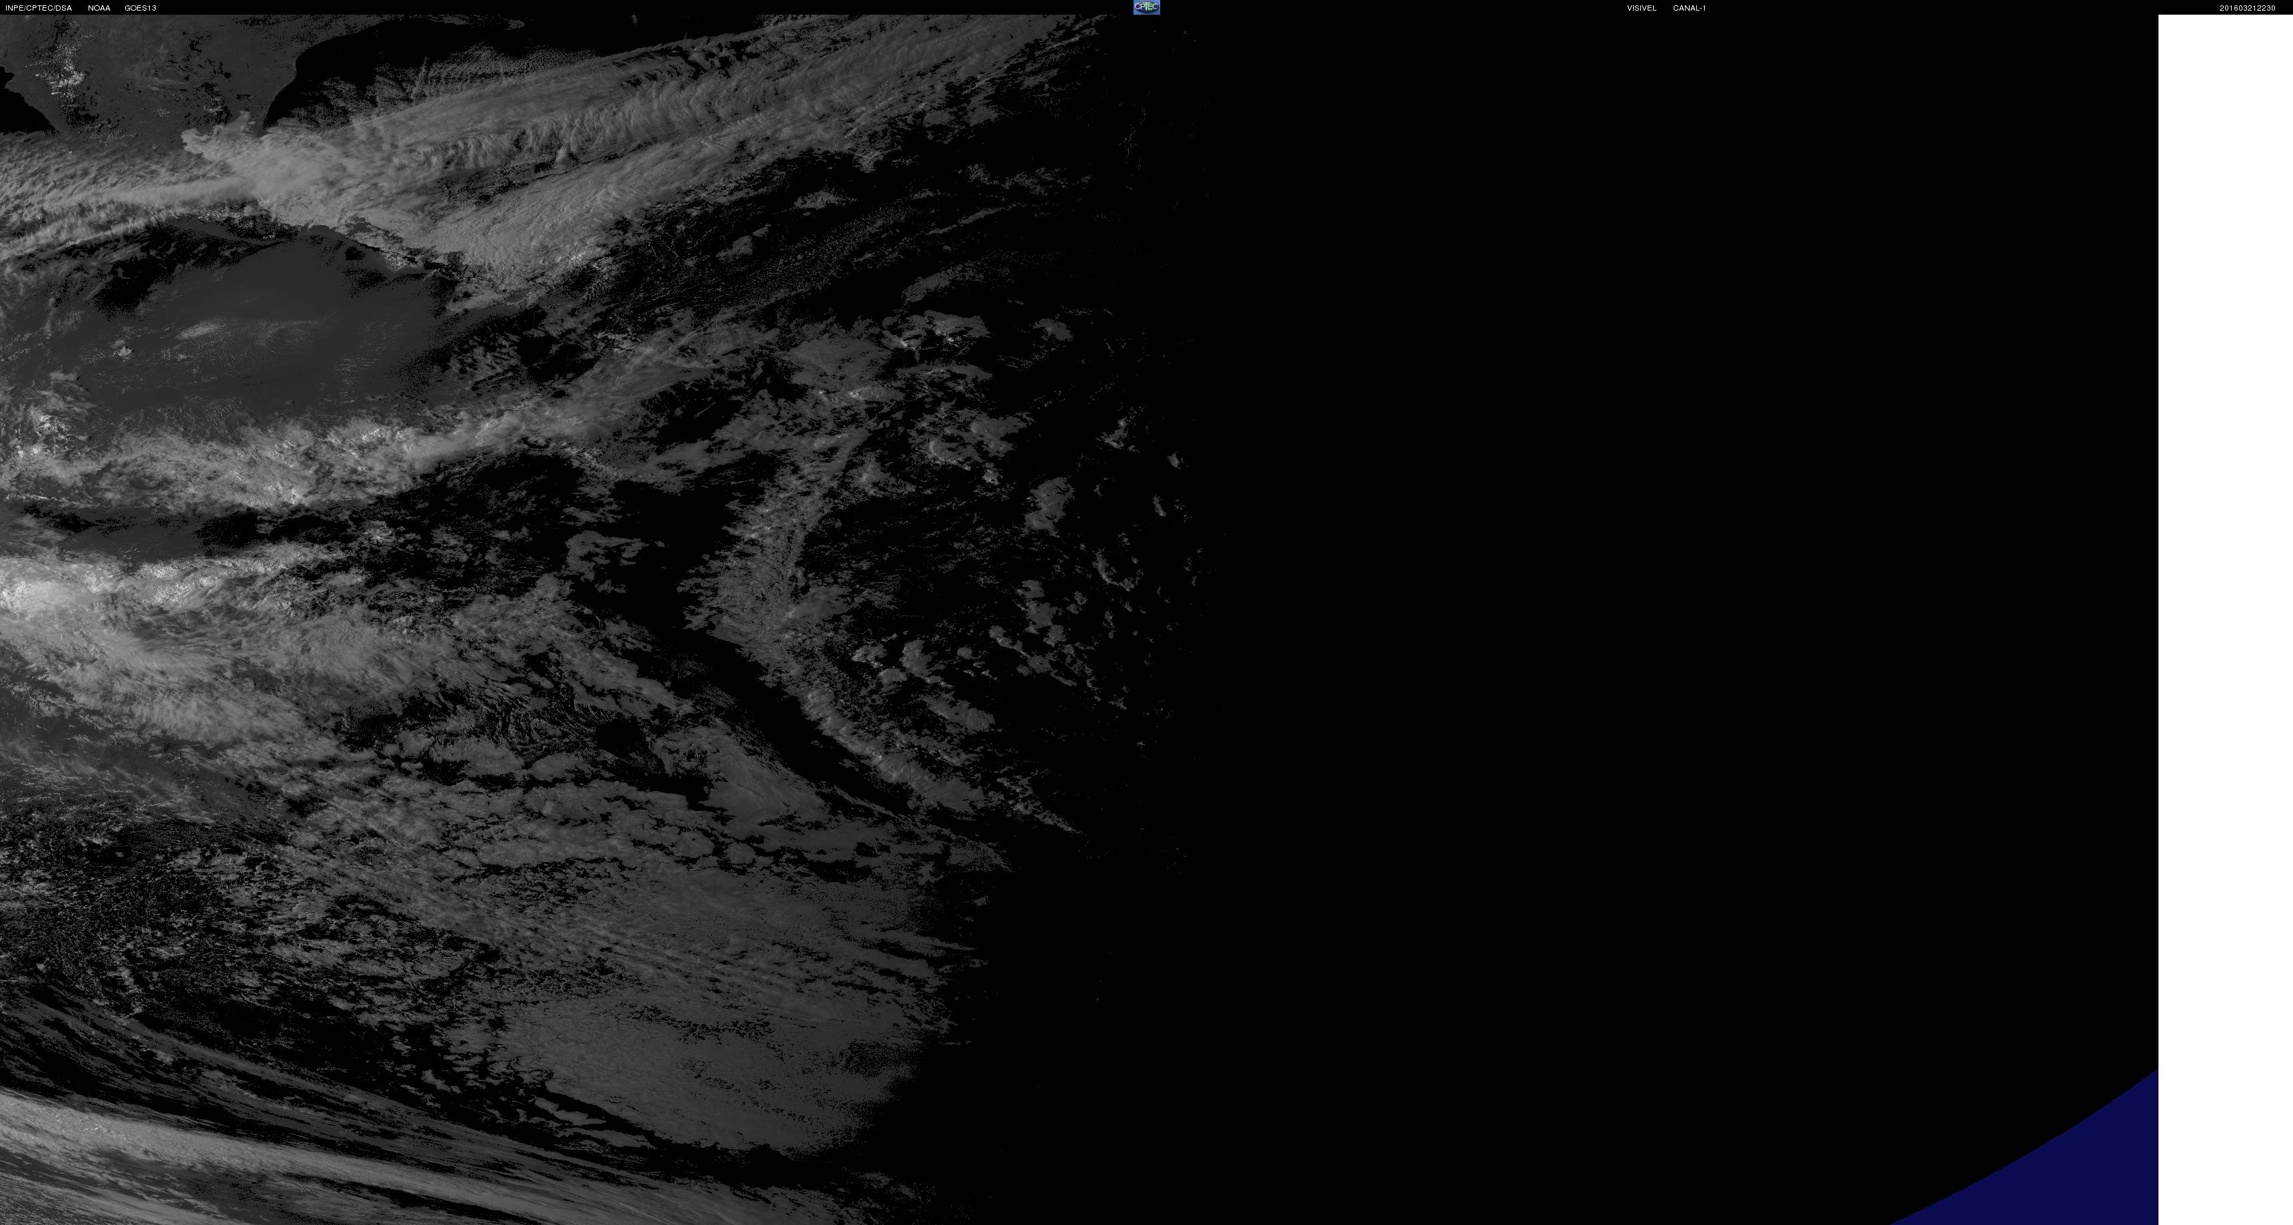The image size is (2293, 1225).
Task: Select the INPE/CPTEC/DSA label
Action: pos(38,8)
